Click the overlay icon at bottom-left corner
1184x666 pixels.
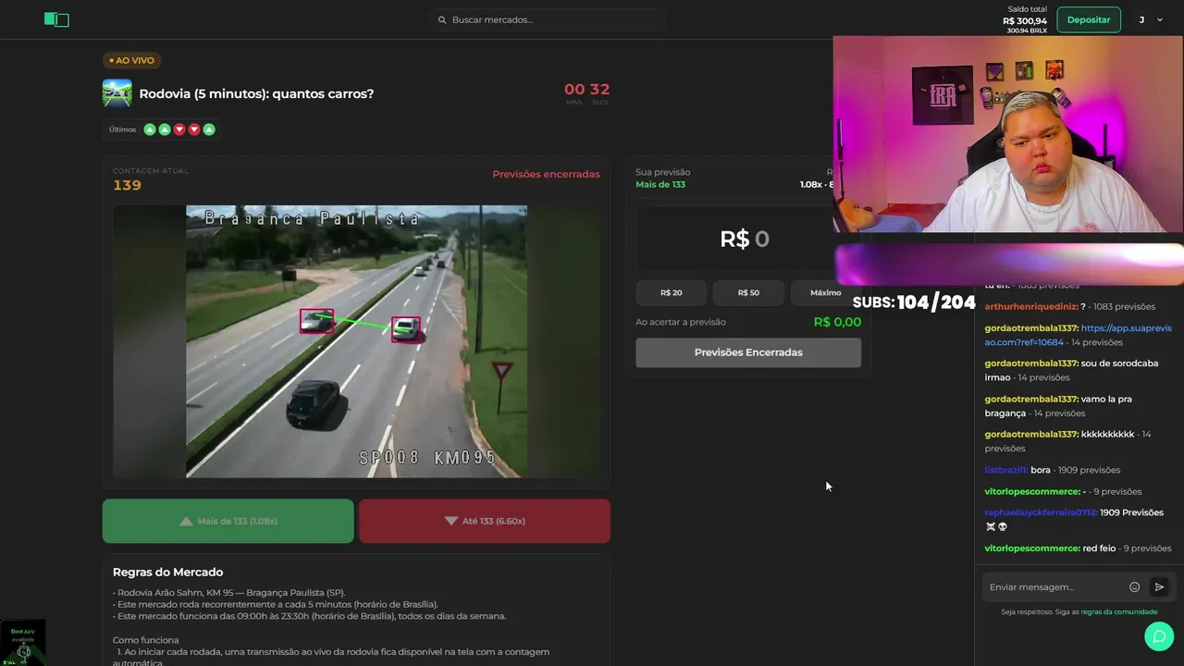[x=23, y=643]
